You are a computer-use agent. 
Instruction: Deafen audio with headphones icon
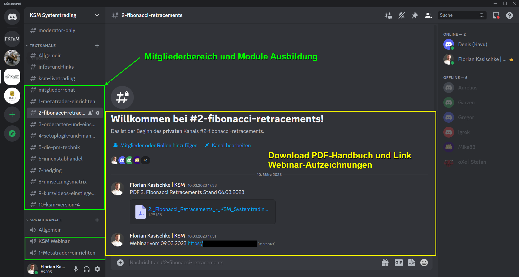86,269
